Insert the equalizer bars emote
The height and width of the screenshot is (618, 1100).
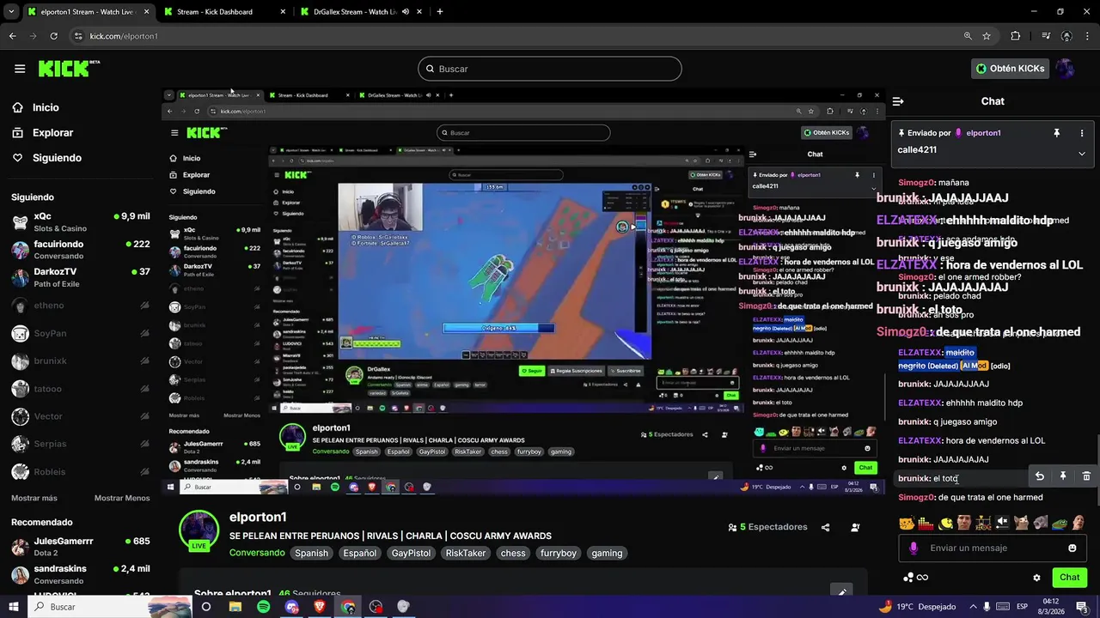point(926,523)
